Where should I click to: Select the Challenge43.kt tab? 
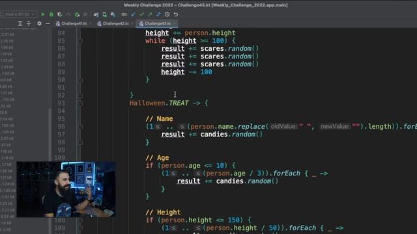point(158,23)
